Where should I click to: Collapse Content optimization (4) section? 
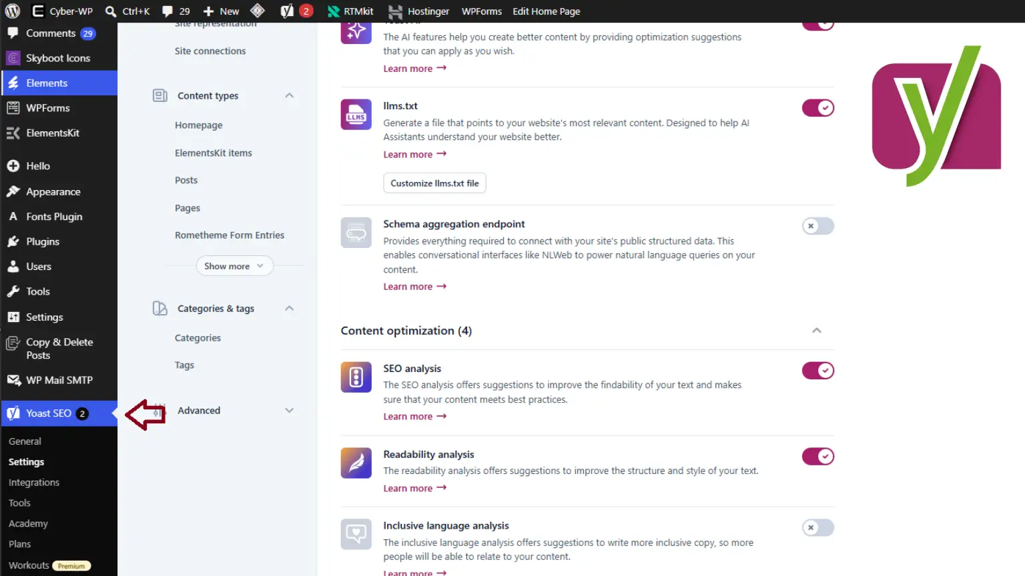point(816,331)
